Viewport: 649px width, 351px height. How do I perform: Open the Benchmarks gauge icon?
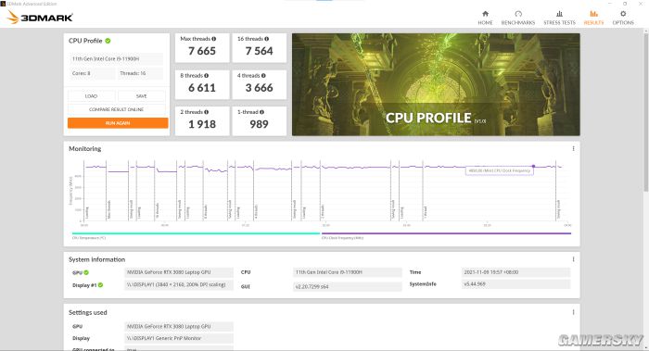point(518,14)
